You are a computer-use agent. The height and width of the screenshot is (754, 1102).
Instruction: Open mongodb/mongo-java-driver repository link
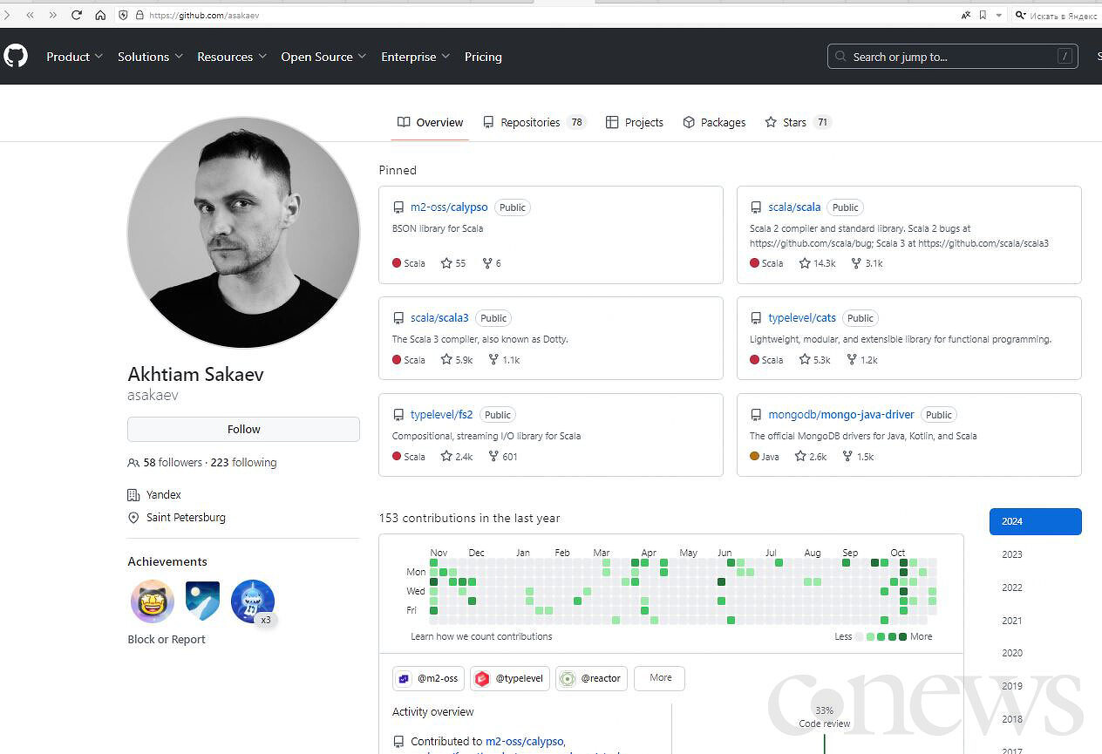(x=841, y=415)
